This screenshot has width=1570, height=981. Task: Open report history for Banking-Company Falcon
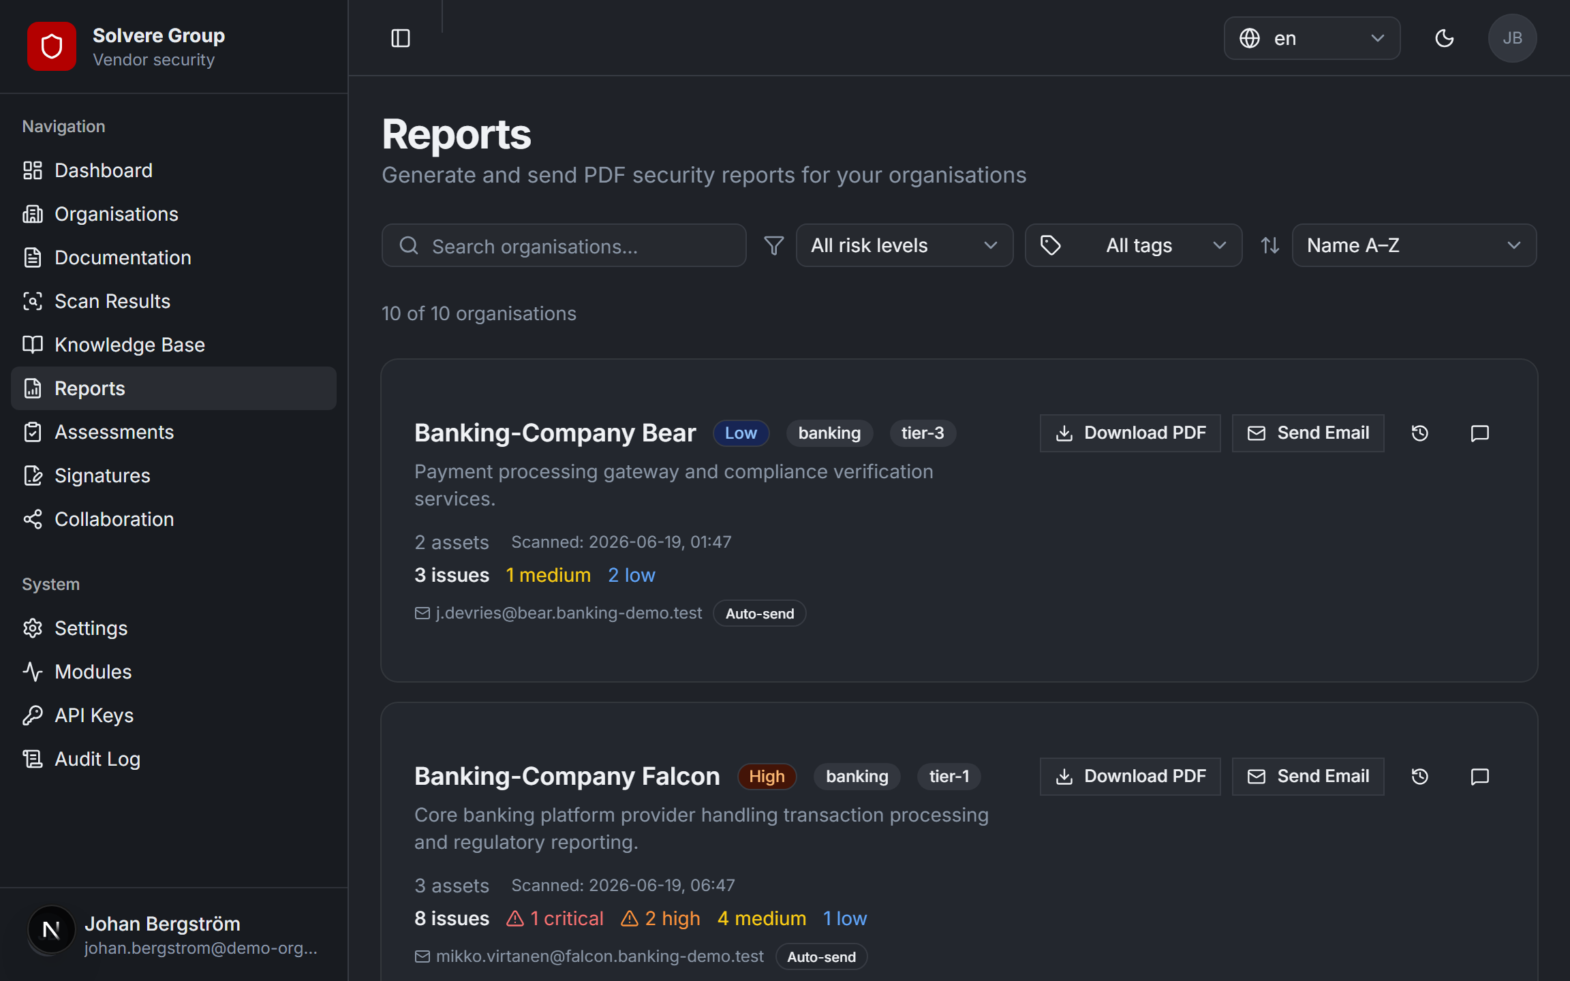1420,777
